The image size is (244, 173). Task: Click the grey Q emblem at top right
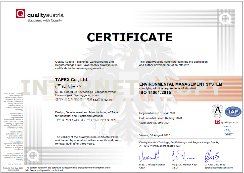225,19
